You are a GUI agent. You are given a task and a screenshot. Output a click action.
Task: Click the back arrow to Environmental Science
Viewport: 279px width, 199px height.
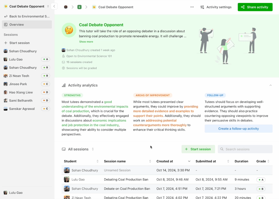point(6,16)
